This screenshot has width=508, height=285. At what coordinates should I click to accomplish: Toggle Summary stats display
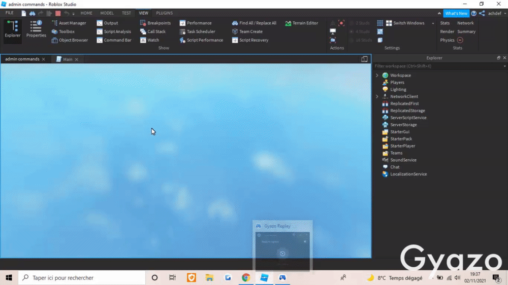(x=466, y=31)
